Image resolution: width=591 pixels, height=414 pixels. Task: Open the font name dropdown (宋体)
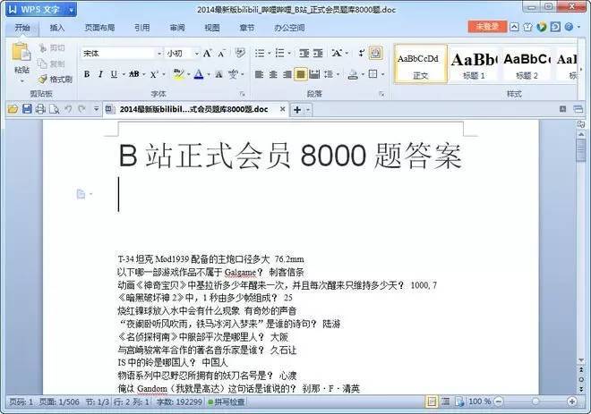coord(159,54)
